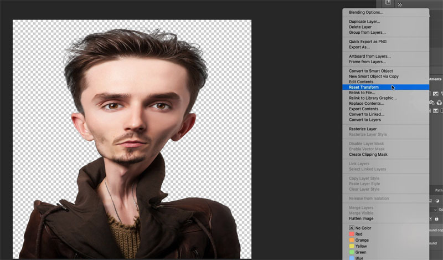Select the Green color label
443x260 pixels.
pyautogui.click(x=351, y=252)
